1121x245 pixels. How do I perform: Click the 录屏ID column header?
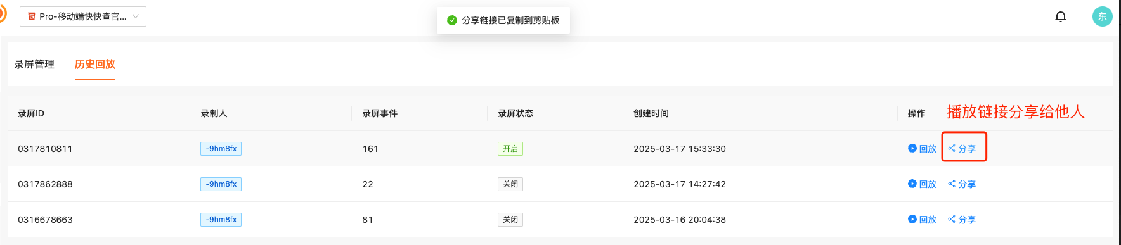(31, 113)
